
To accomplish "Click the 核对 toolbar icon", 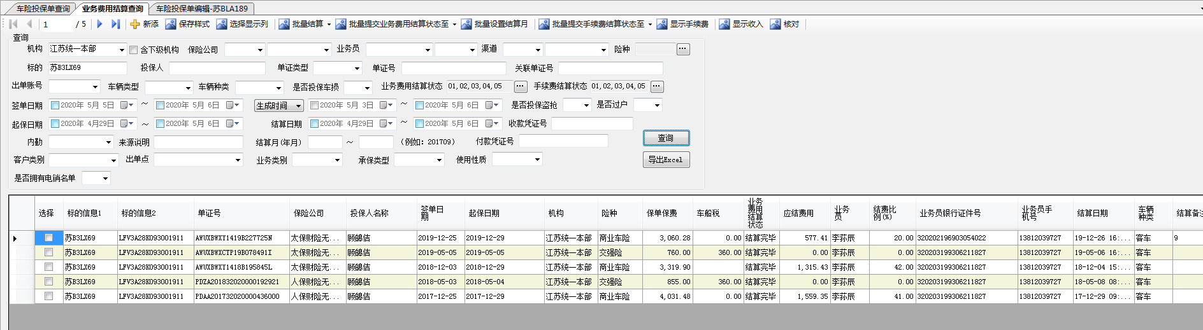I will 775,24.
